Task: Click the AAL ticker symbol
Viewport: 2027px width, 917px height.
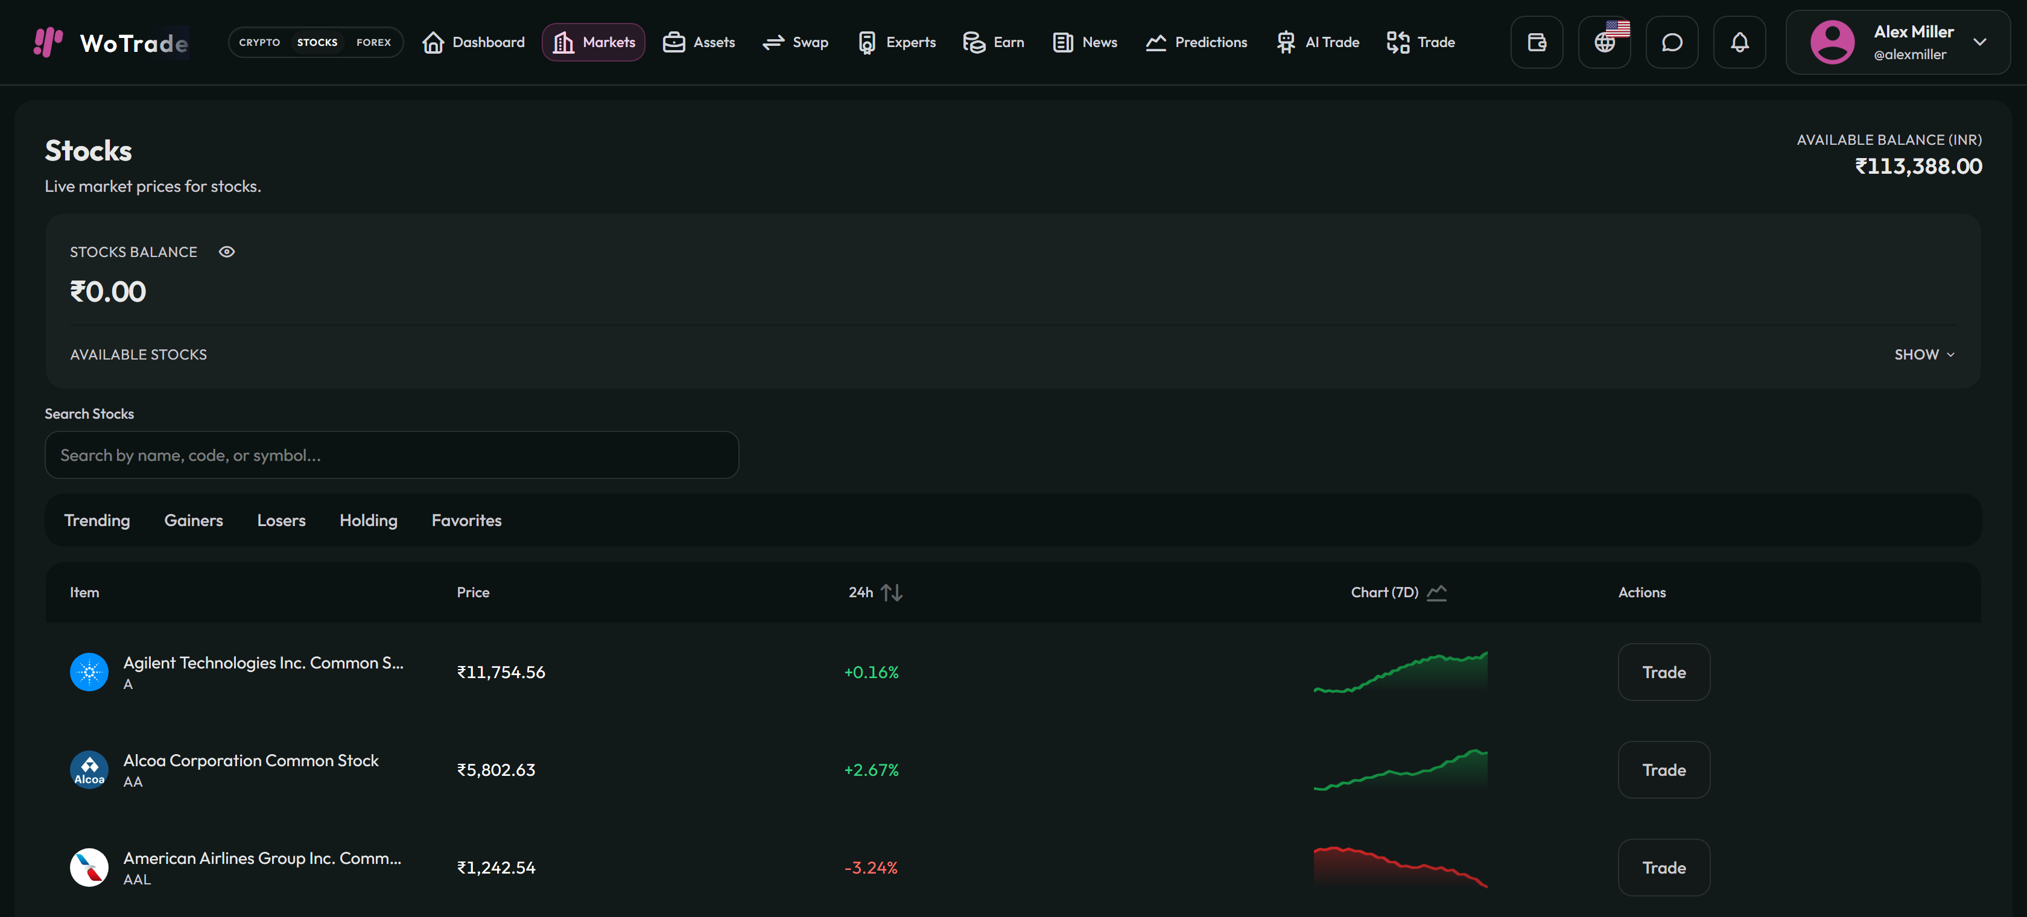Action: (x=137, y=880)
